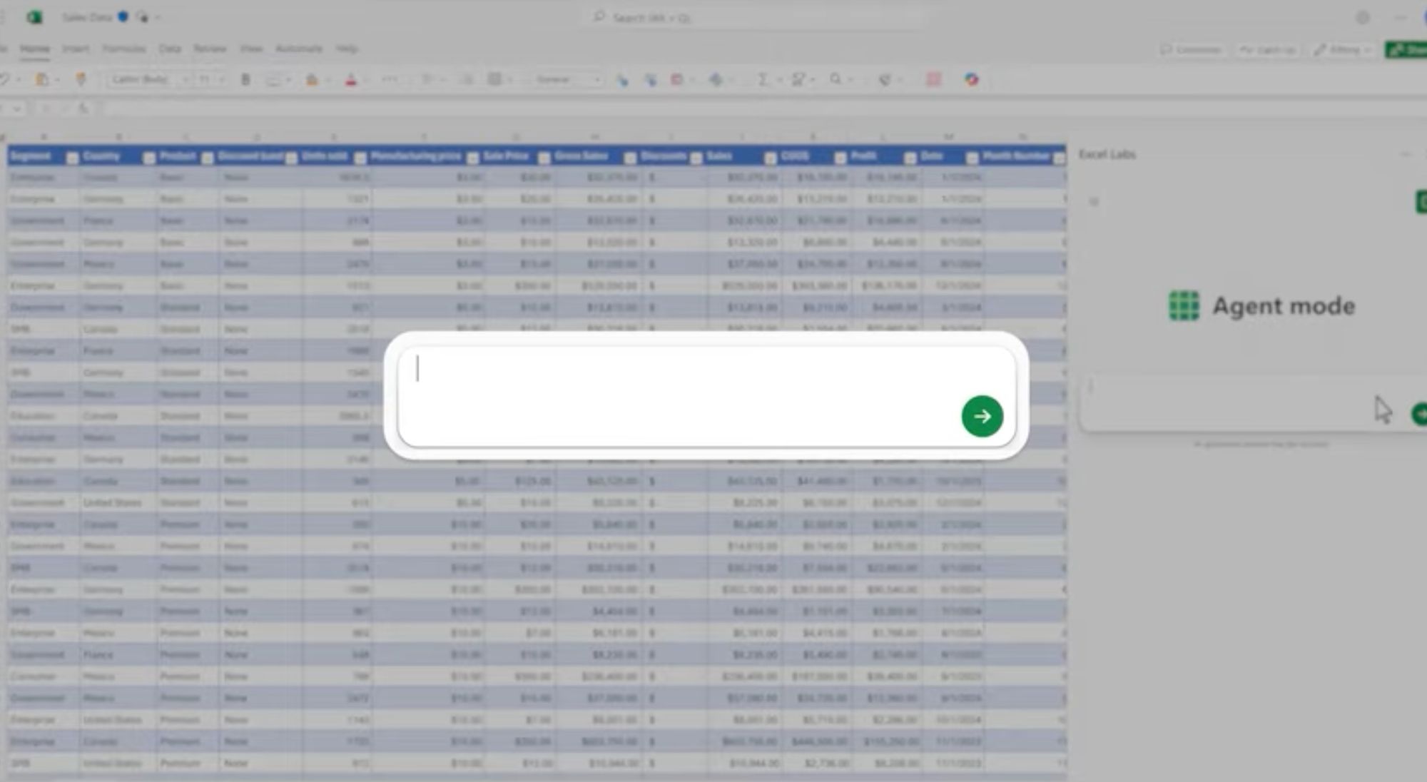The image size is (1427, 782).
Task: Click the green send arrow button
Action: [x=982, y=416]
